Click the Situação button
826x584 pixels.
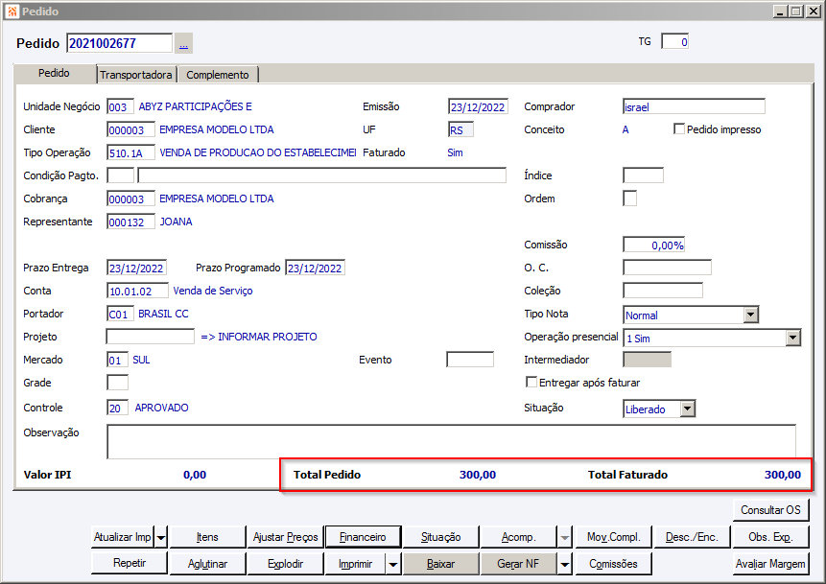(441, 537)
